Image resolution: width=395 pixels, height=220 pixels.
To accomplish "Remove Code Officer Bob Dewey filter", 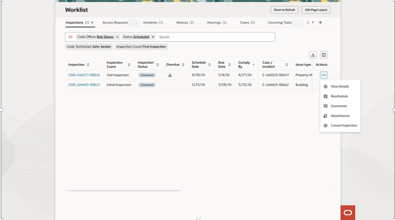I will point(117,37).
